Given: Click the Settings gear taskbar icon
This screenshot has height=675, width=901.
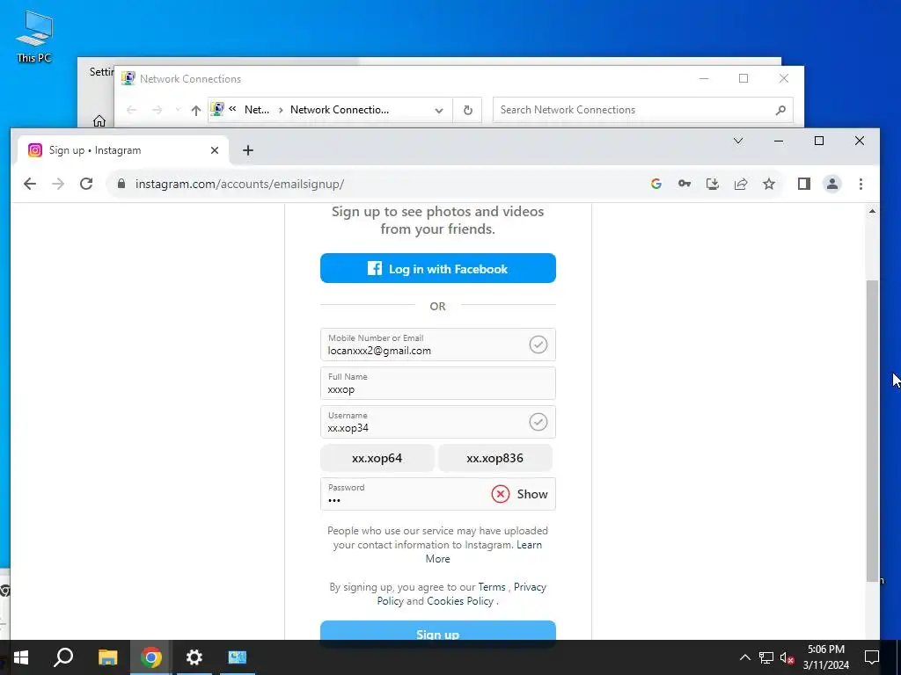Looking at the screenshot, I should [x=194, y=657].
